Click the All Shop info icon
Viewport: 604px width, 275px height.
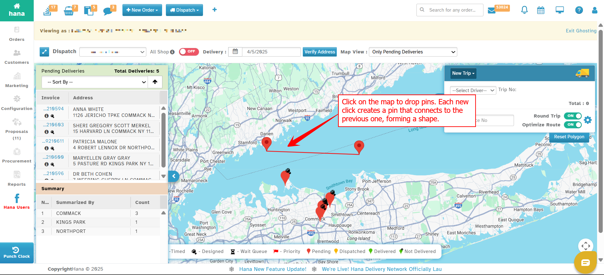click(x=172, y=52)
